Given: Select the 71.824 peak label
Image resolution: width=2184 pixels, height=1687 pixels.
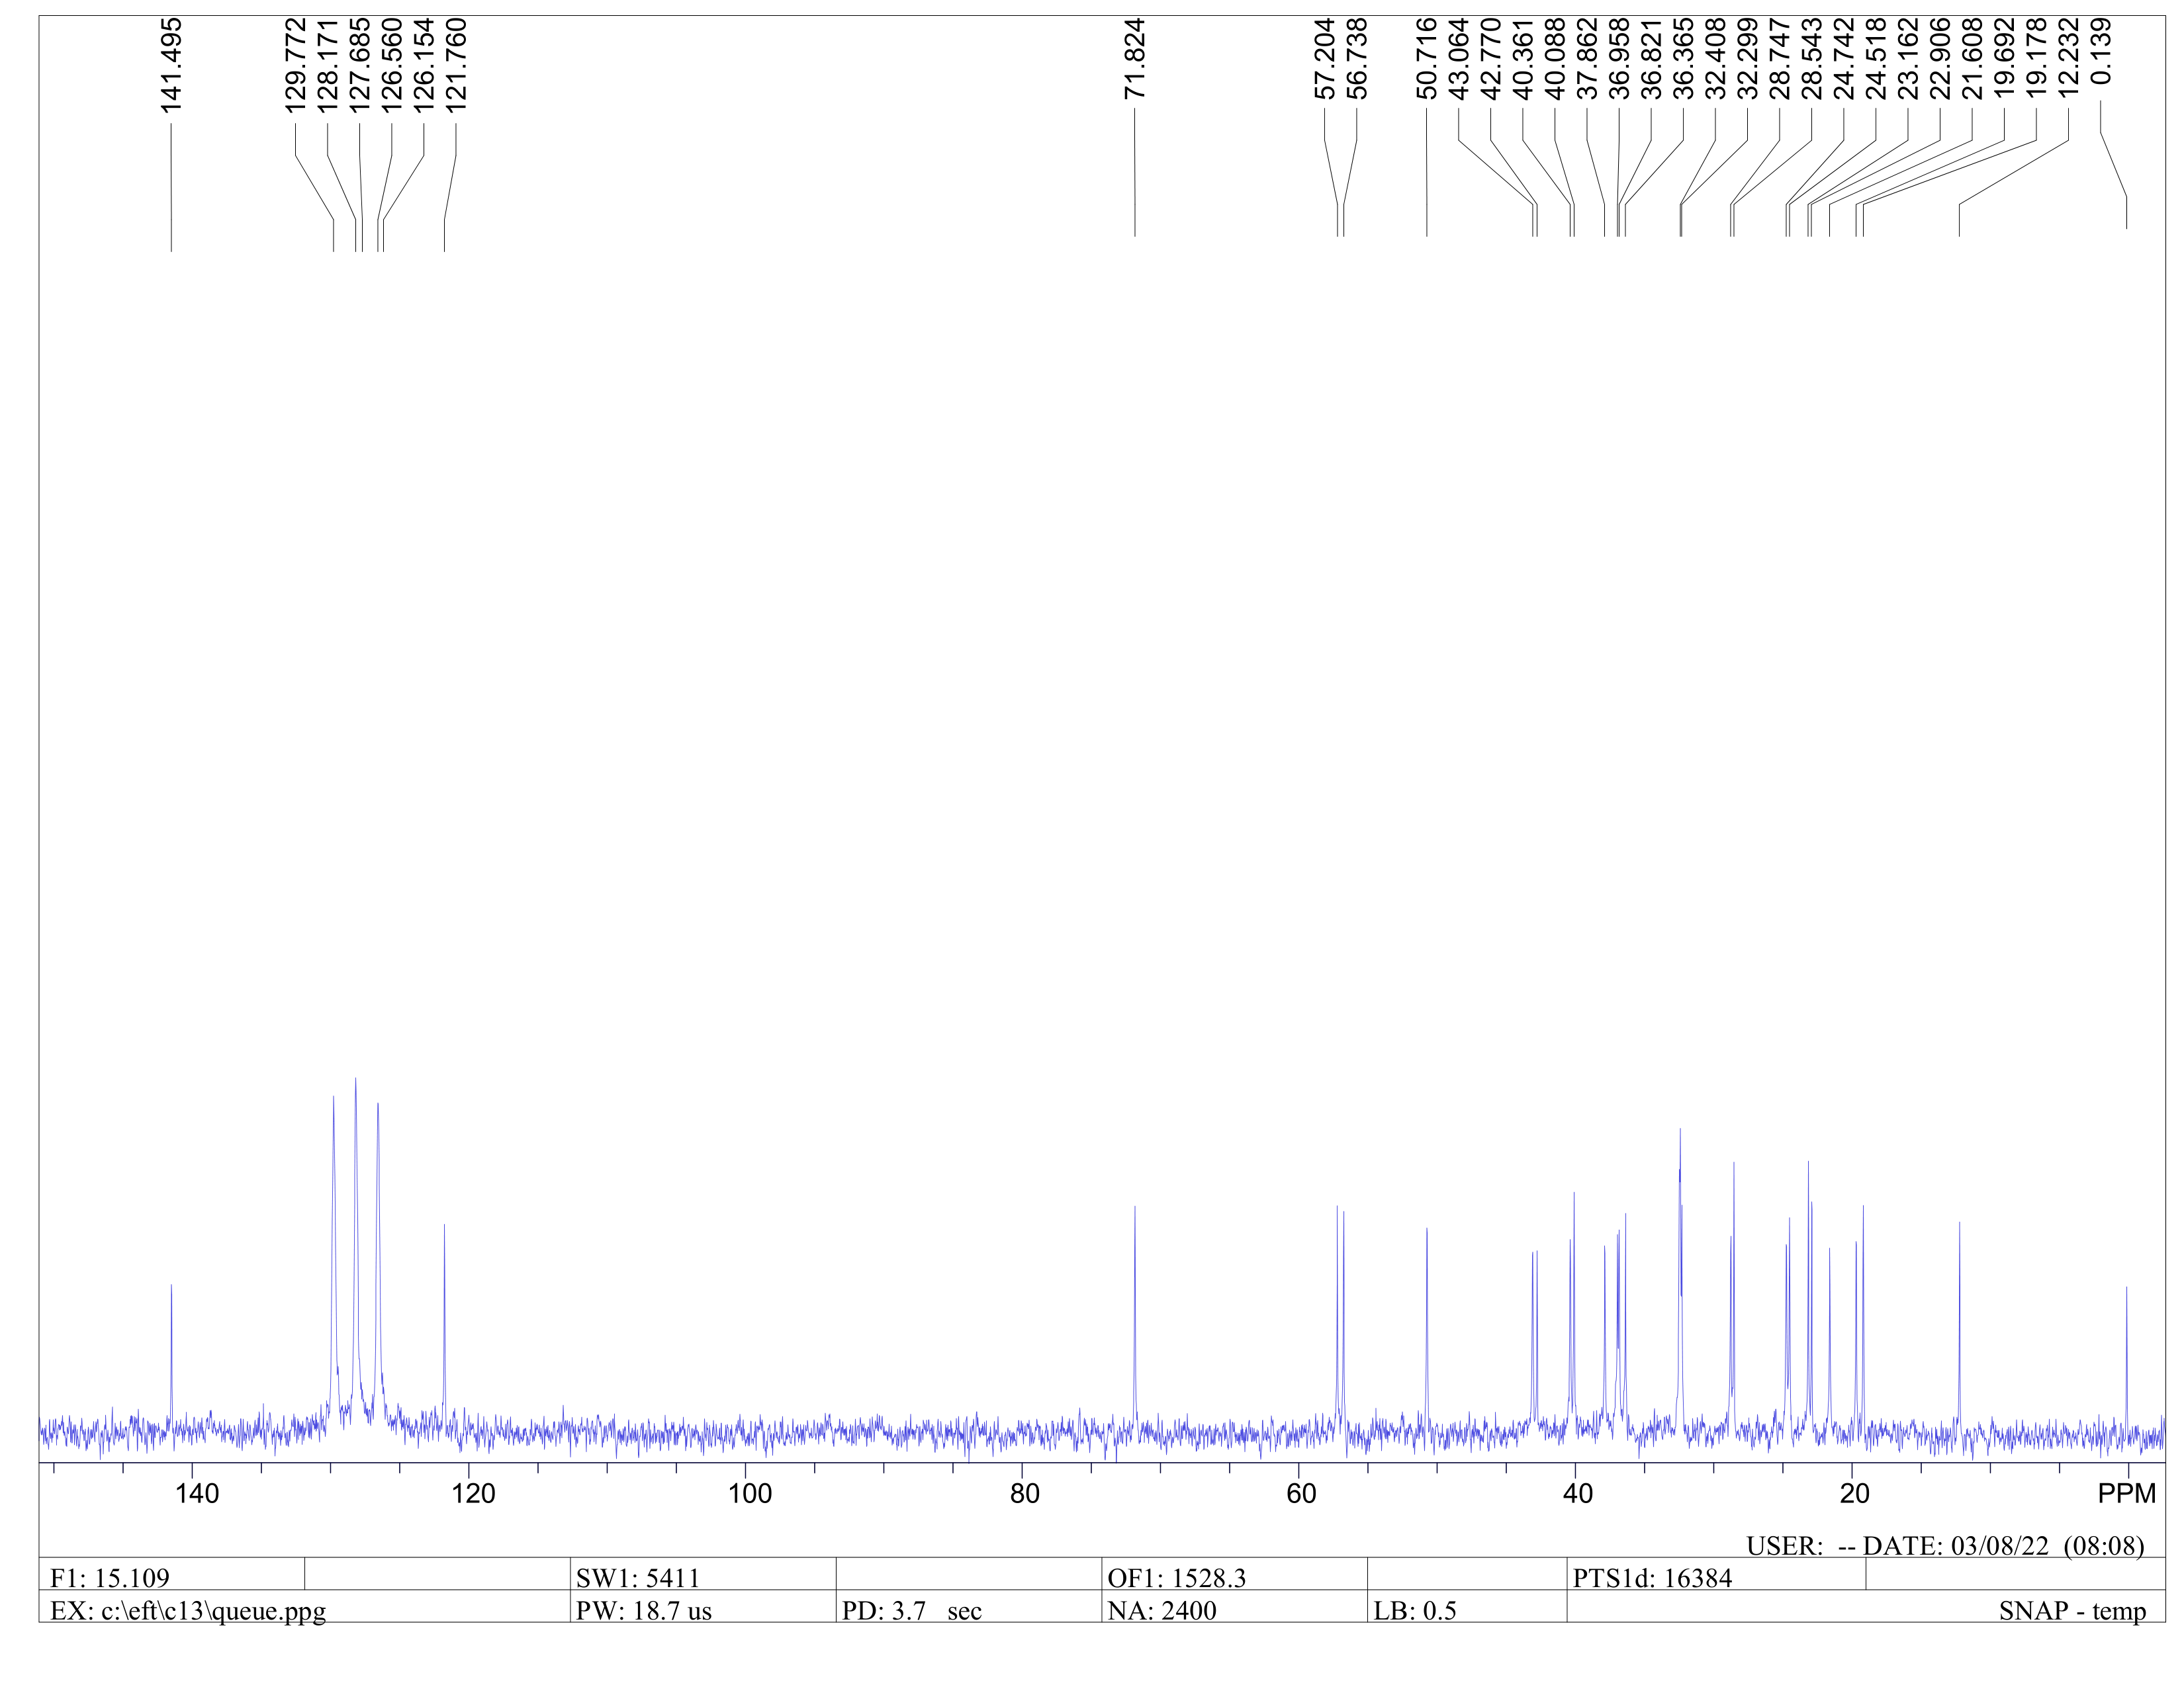Looking at the screenshot, I should click(x=1134, y=59).
